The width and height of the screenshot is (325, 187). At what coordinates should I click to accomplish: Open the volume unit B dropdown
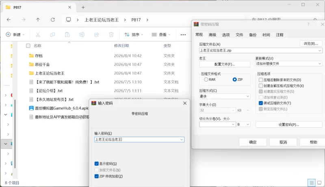(243, 124)
